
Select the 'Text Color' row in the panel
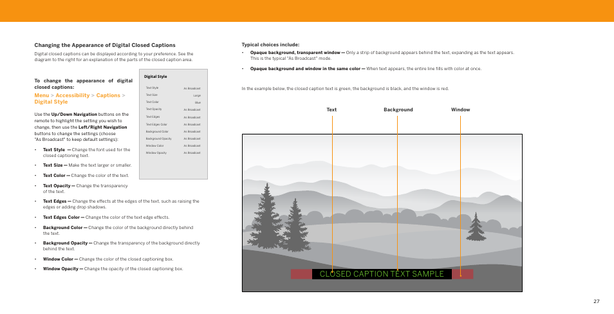coord(173,102)
